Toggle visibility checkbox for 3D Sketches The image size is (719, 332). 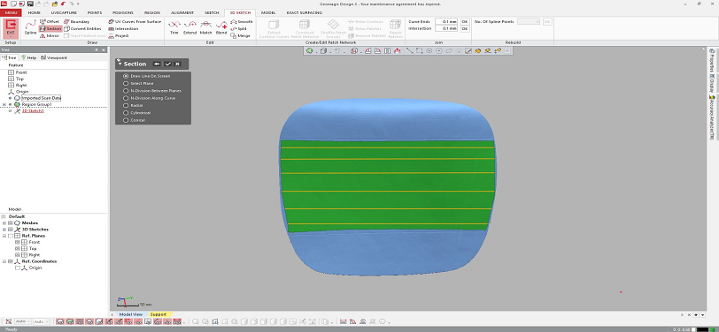pyautogui.click(x=10, y=229)
